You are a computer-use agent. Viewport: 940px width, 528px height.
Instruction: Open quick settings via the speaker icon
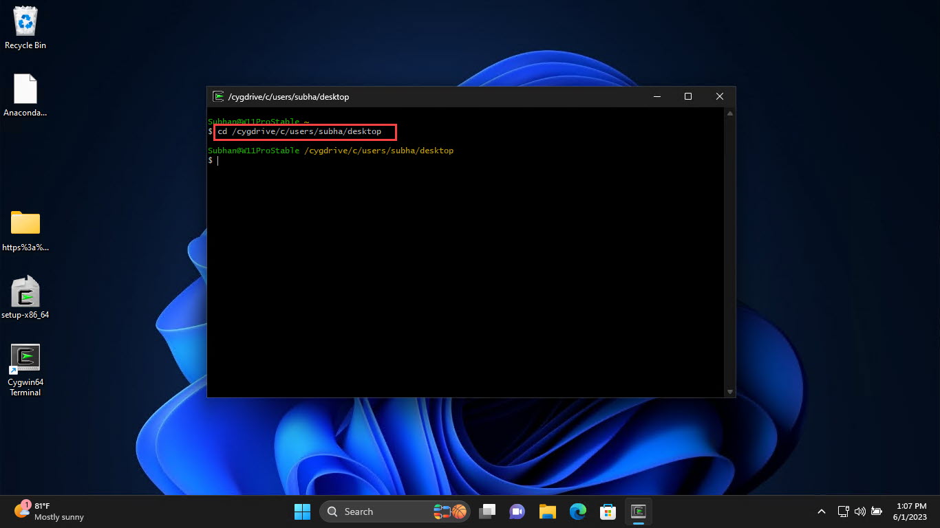pyautogui.click(x=859, y=511)
